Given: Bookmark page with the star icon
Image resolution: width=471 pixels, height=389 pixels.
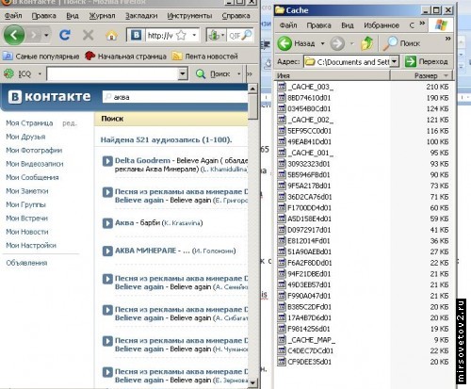Looking at the screenshot, I should coord(181,35).
